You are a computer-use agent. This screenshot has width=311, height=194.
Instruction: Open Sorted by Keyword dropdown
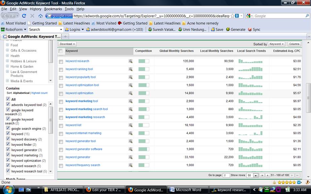(276, 44)
